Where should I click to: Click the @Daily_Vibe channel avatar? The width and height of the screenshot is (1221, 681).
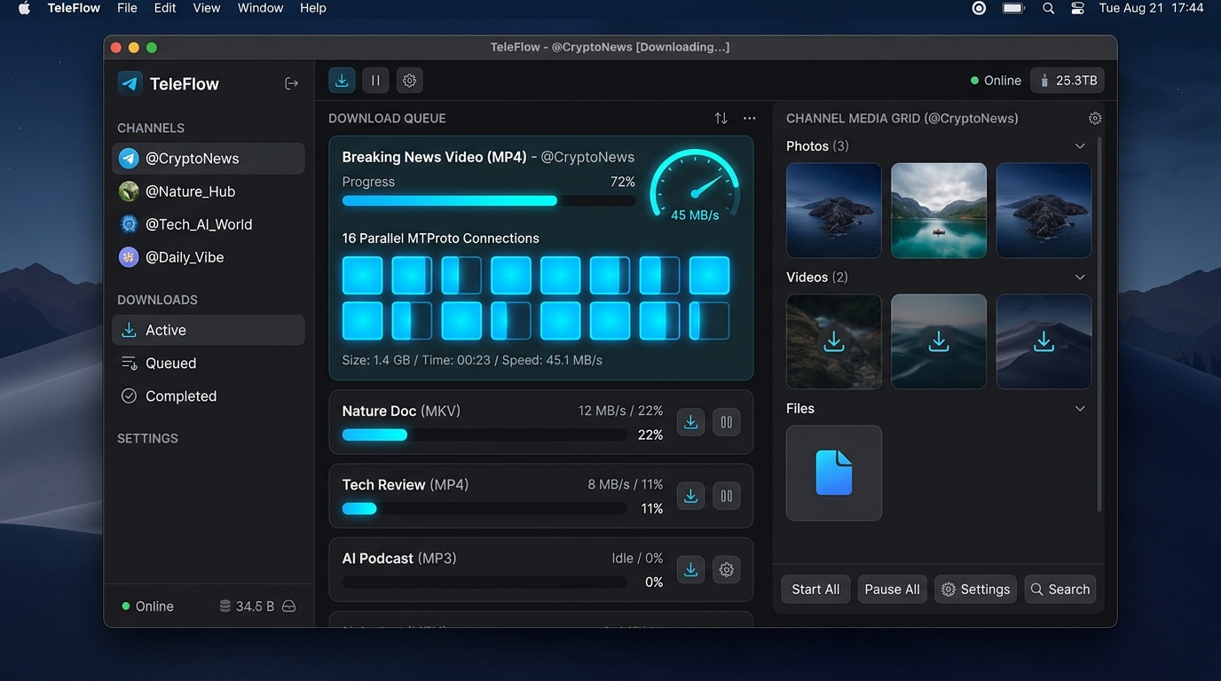[x=129, y=257]
